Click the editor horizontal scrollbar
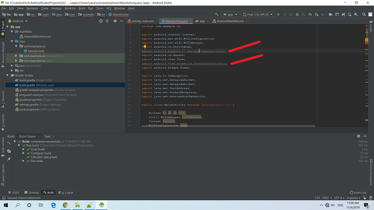374x210 pixels. click(x=228, y=126)
